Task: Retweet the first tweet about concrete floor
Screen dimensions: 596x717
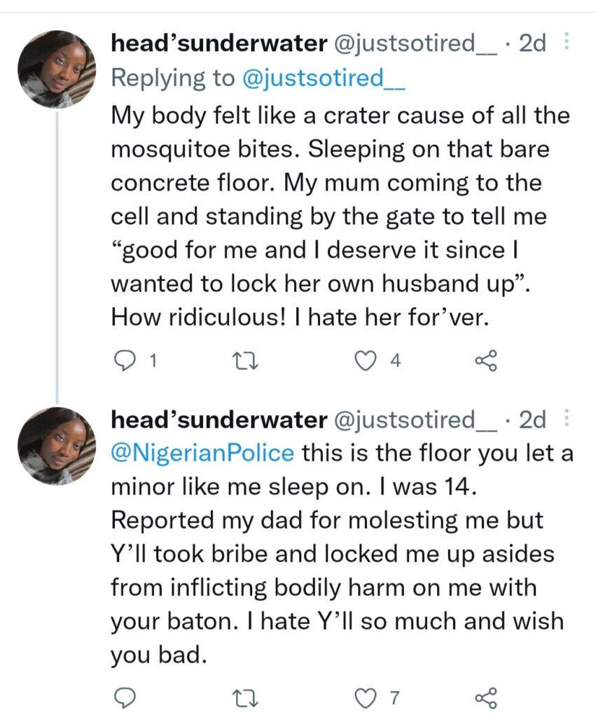Action: [240, 361]
